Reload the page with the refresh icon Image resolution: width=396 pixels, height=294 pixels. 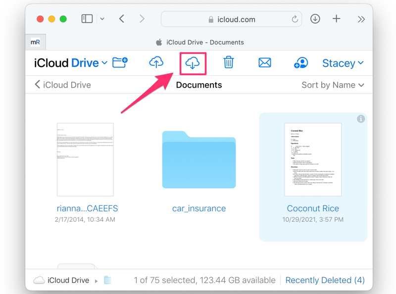click(x=295, y=19)
